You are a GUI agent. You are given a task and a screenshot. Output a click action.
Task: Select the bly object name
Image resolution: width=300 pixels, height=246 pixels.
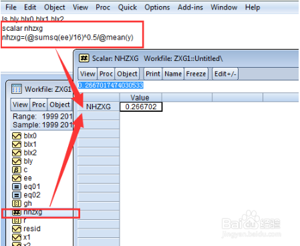pos(28,161)
